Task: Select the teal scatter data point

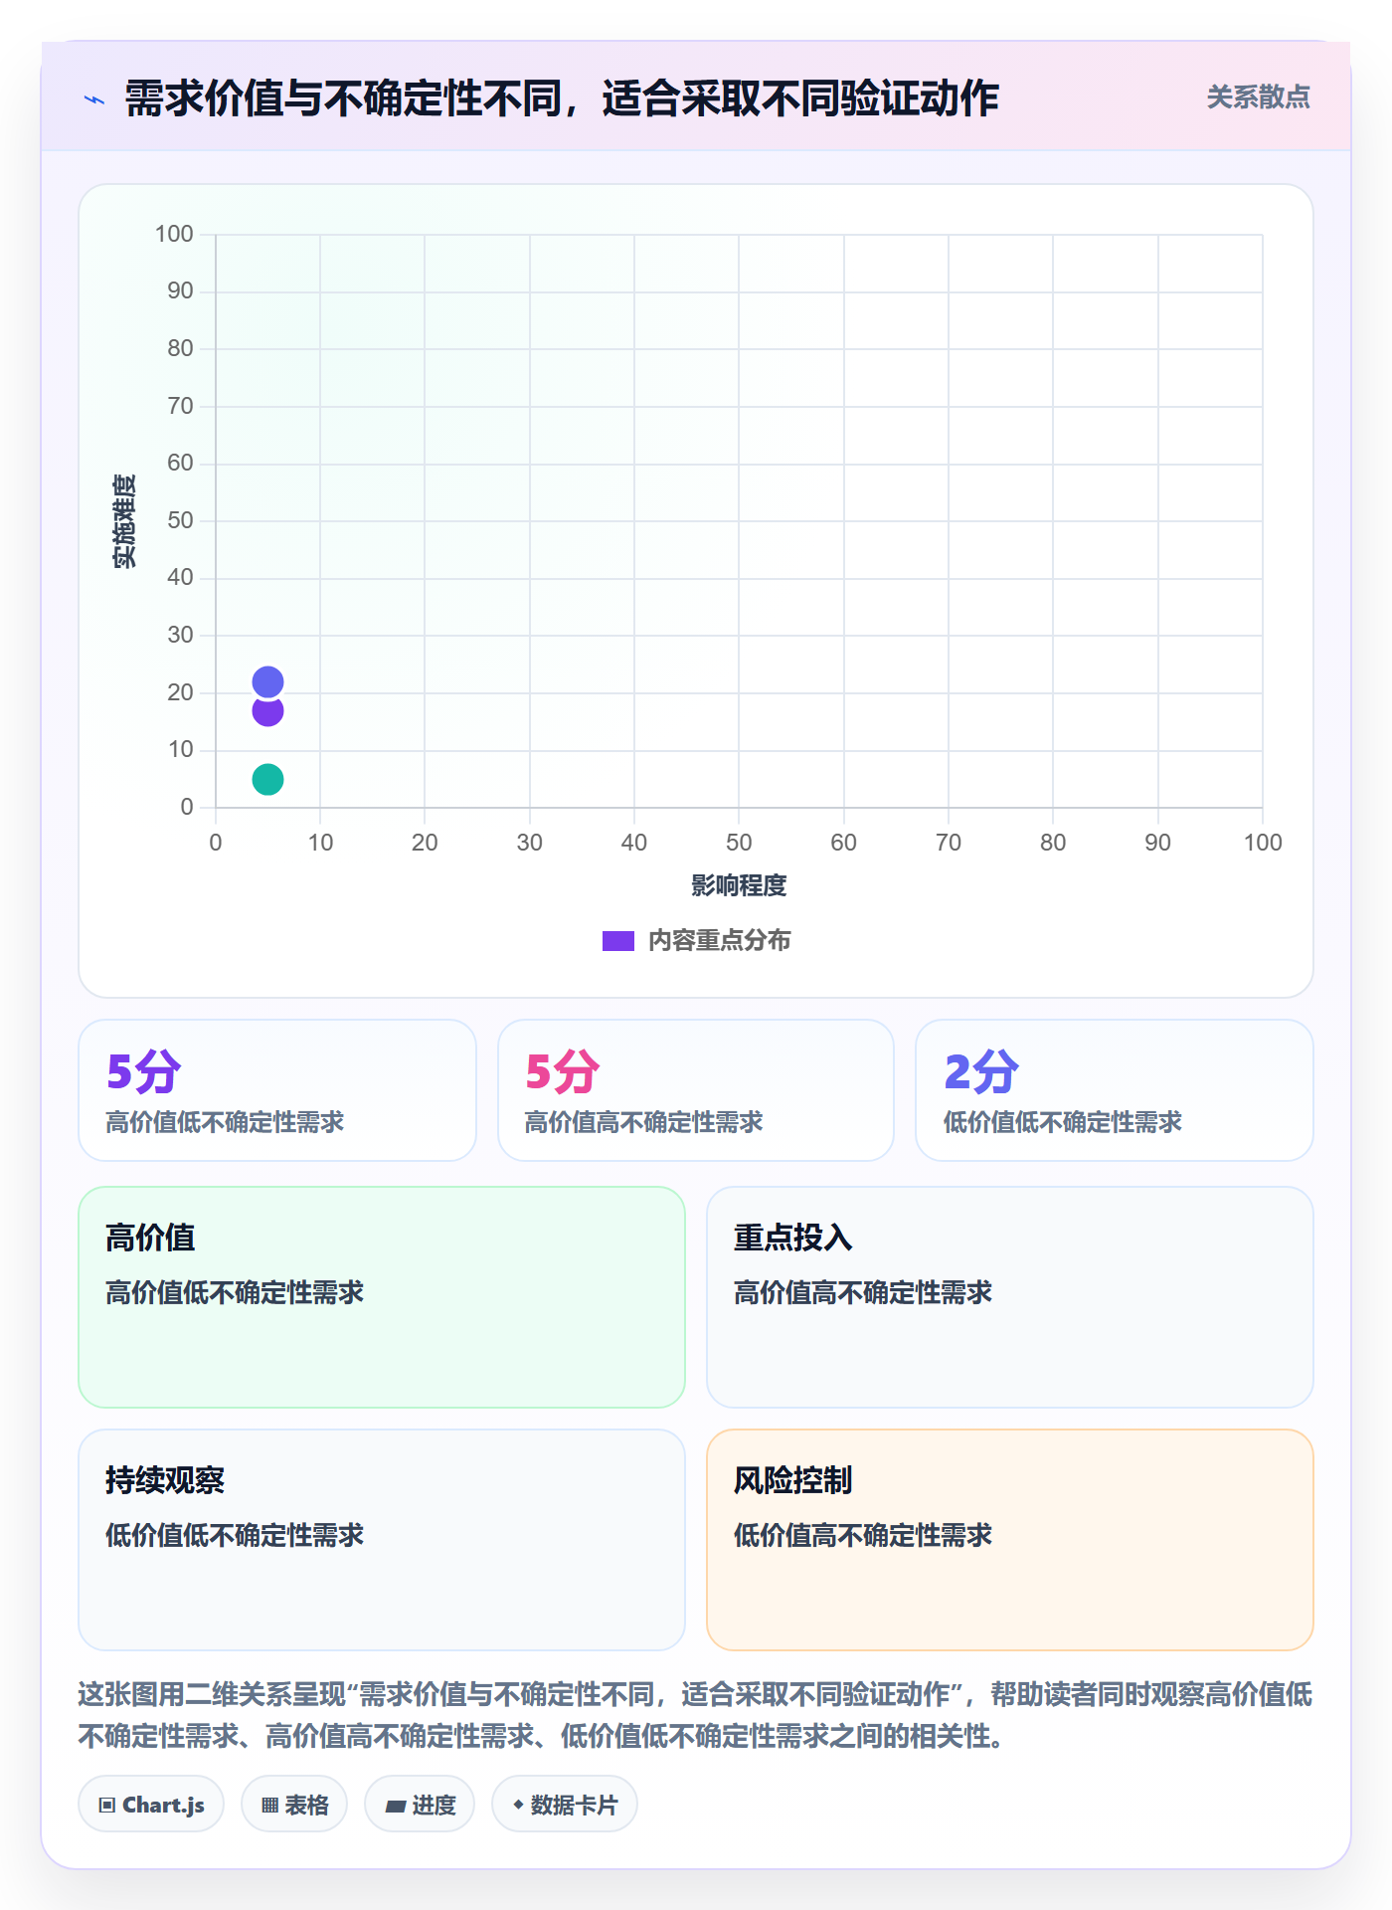Action: [x=267, y=779]
